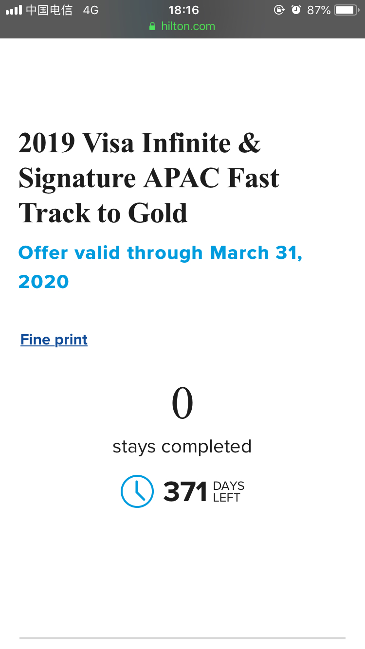Tap the green padlock security icon
This screenshot has width=365, height=649.
click(x=153, y=26)
